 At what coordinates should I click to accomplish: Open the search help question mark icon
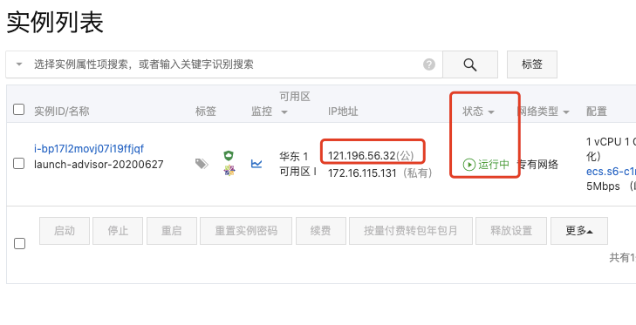429,64
